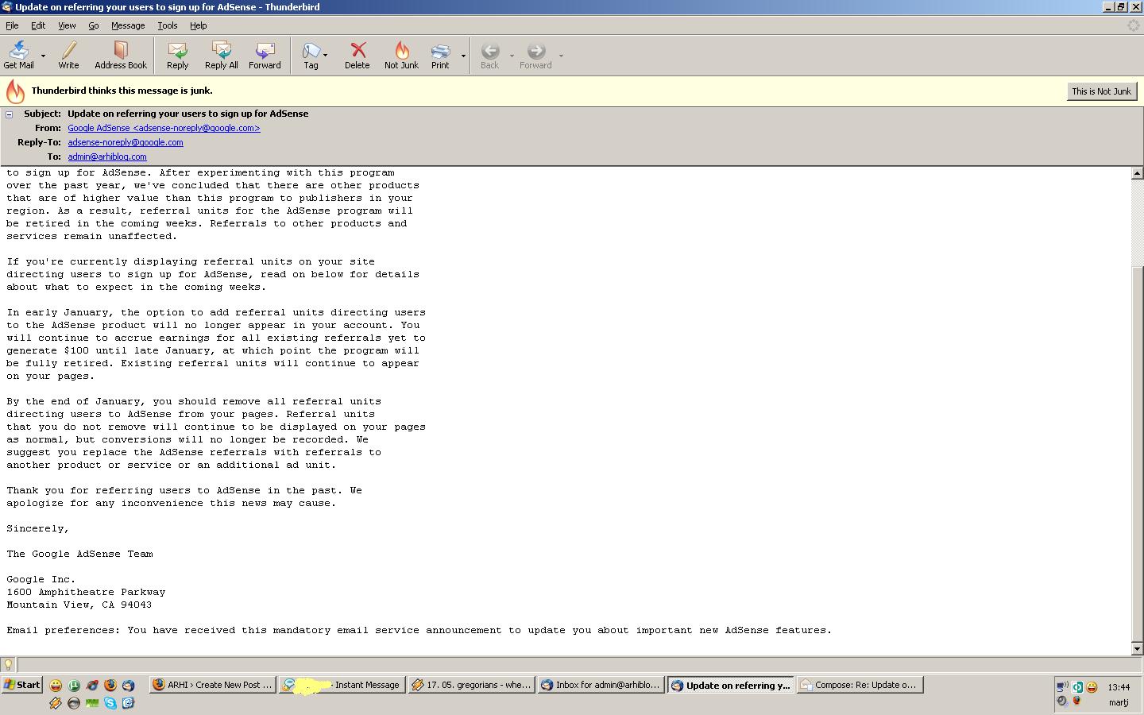This screenshot has width=1144, height=715.
Task: Open the Go menu
Action: coord(94,25)
